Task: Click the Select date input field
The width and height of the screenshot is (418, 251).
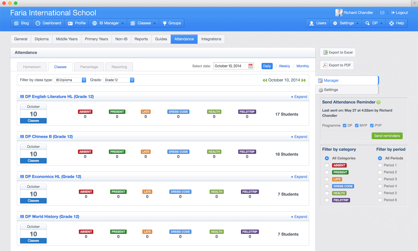Action: pos(234,66)
